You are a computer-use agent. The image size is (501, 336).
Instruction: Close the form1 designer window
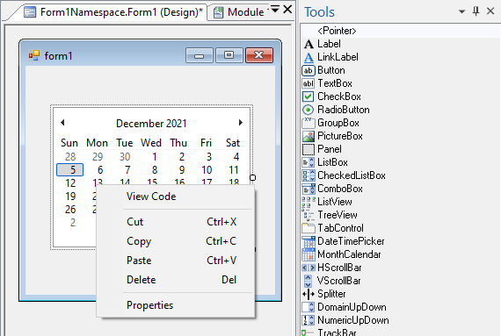[x=259, y=55]
